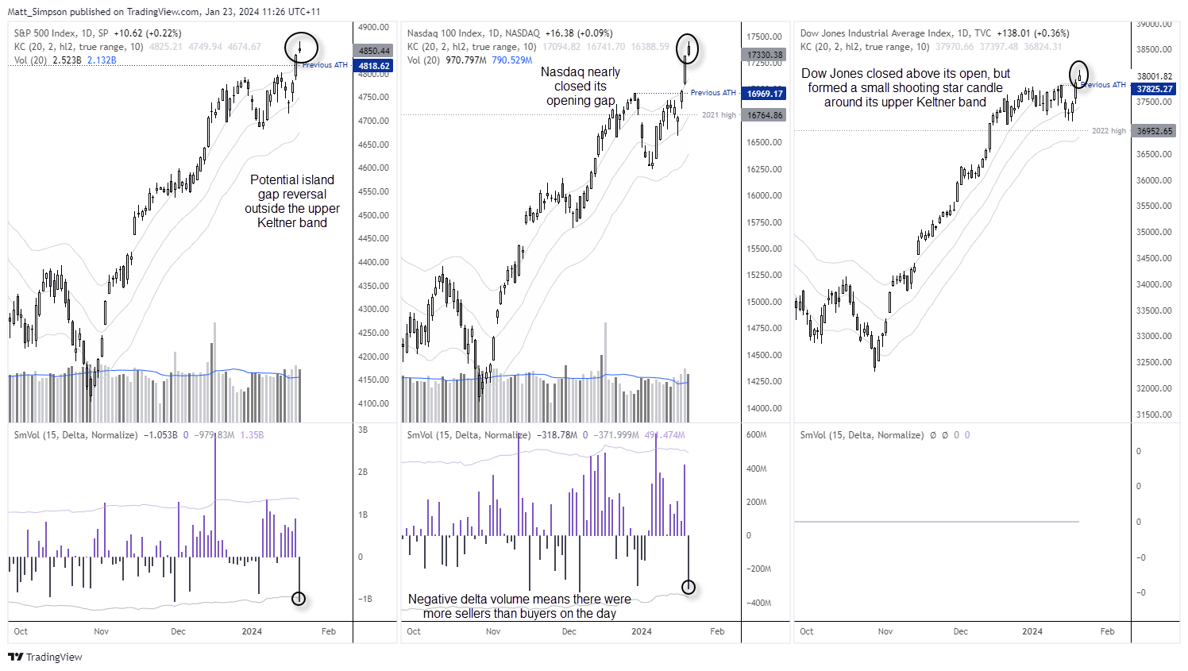Click the 17330.38 price label
Screen dimensions: 1188x671
tap(765, 55)
